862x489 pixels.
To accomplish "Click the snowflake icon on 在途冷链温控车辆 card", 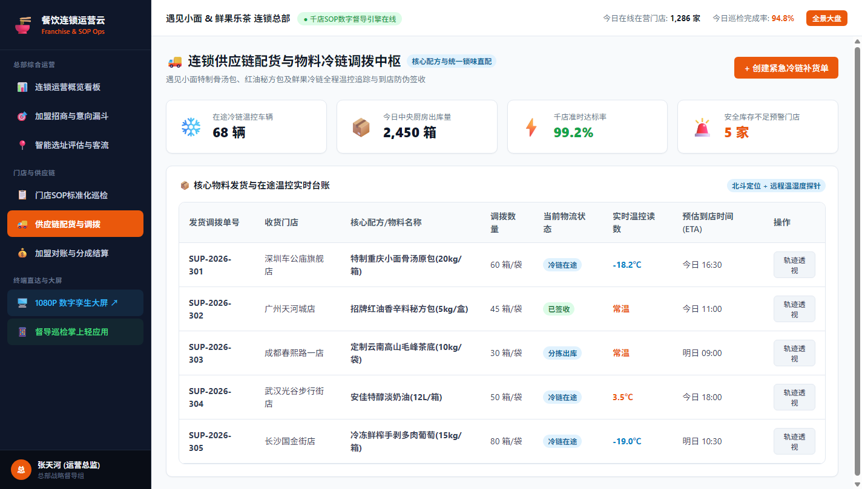I will pos(191,127).
